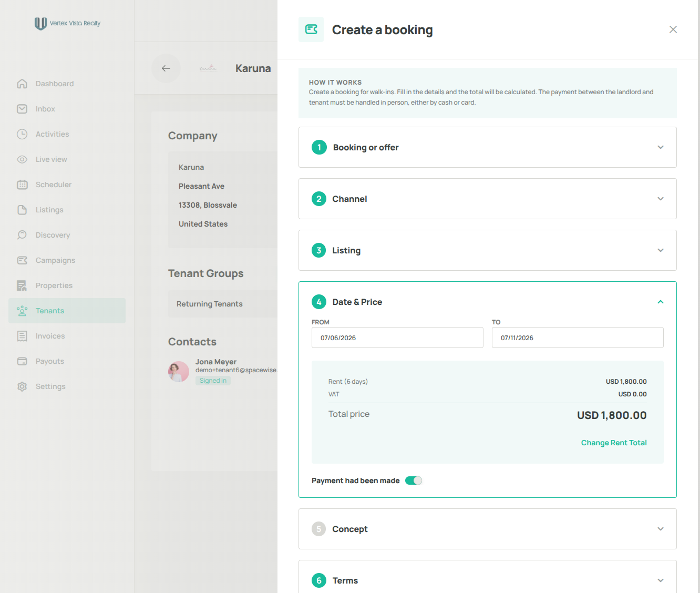The image size is (700, 593).
Task: Click the Live view eye icon
Action: point(22,159)
